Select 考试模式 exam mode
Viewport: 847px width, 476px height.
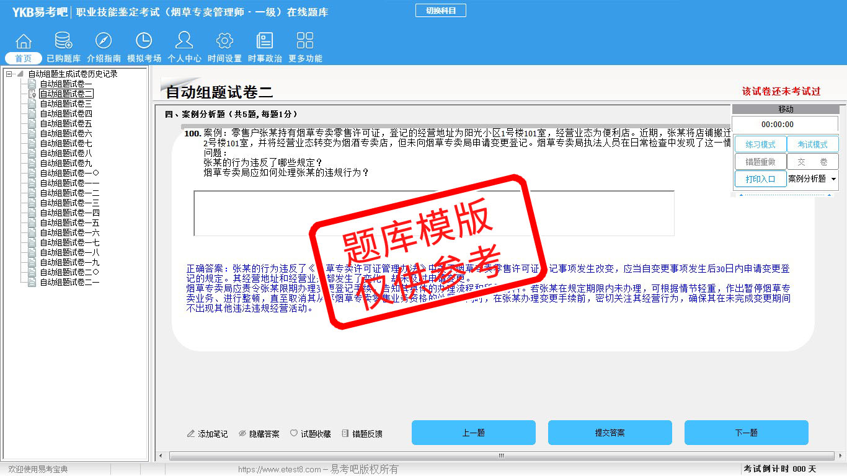point(812,144)
